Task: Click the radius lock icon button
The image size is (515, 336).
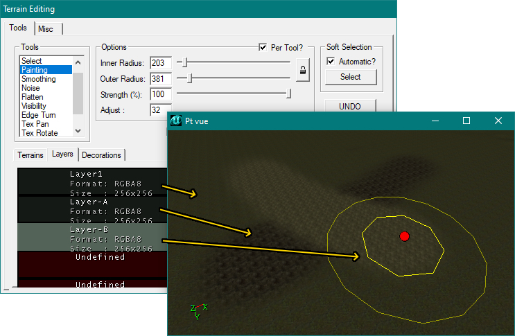Action: (x=302, y=69)
